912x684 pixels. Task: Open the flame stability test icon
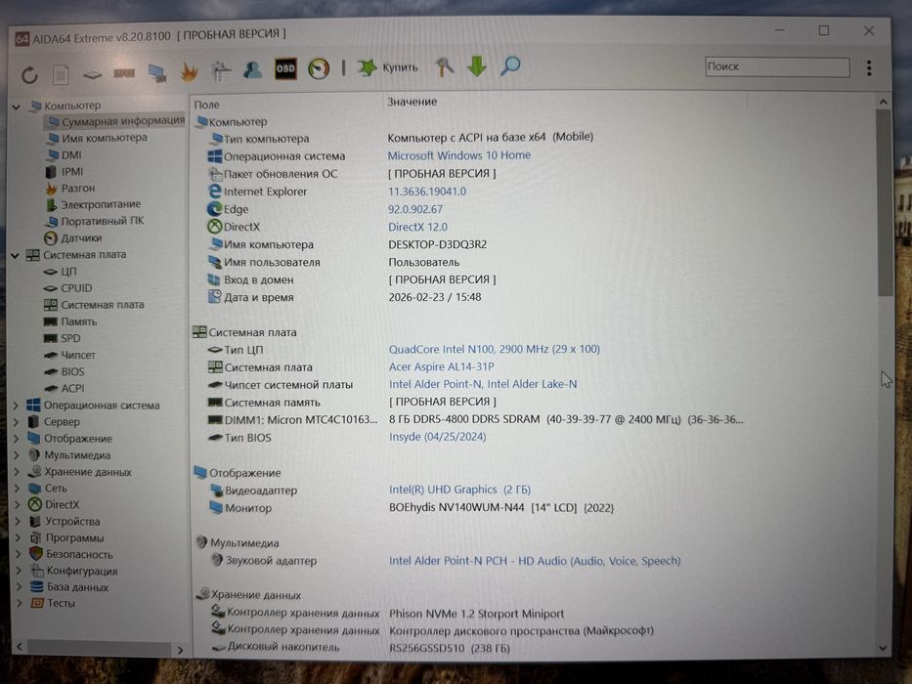click(x=189, y=71)
